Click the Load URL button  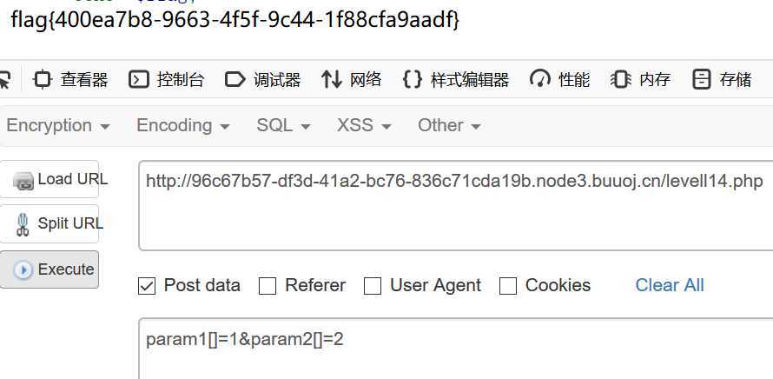(x=50, y=179)
